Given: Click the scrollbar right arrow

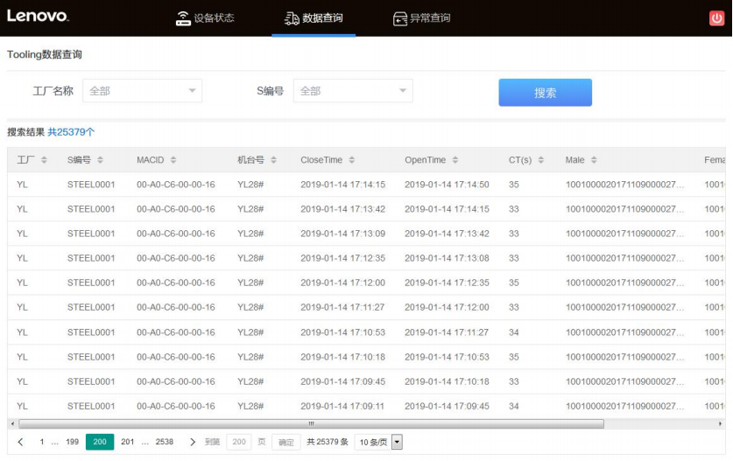Looking at the screenshot, I should click(720, 423).
